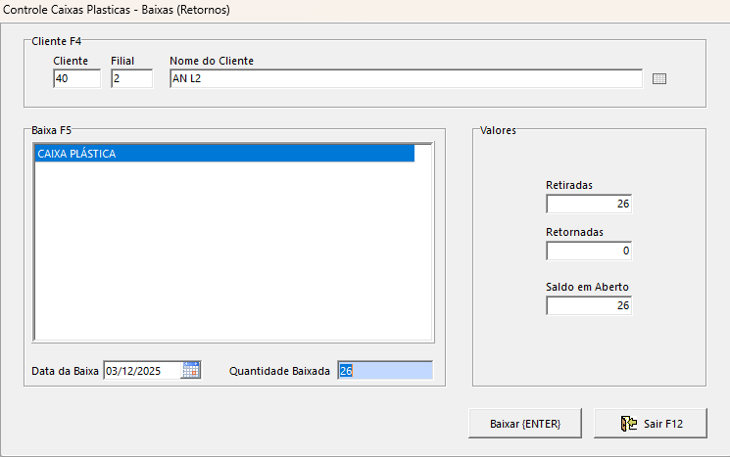Click the Data da Baixa label
The height and width of the screenshot is (457, 730).
(66, 371)
